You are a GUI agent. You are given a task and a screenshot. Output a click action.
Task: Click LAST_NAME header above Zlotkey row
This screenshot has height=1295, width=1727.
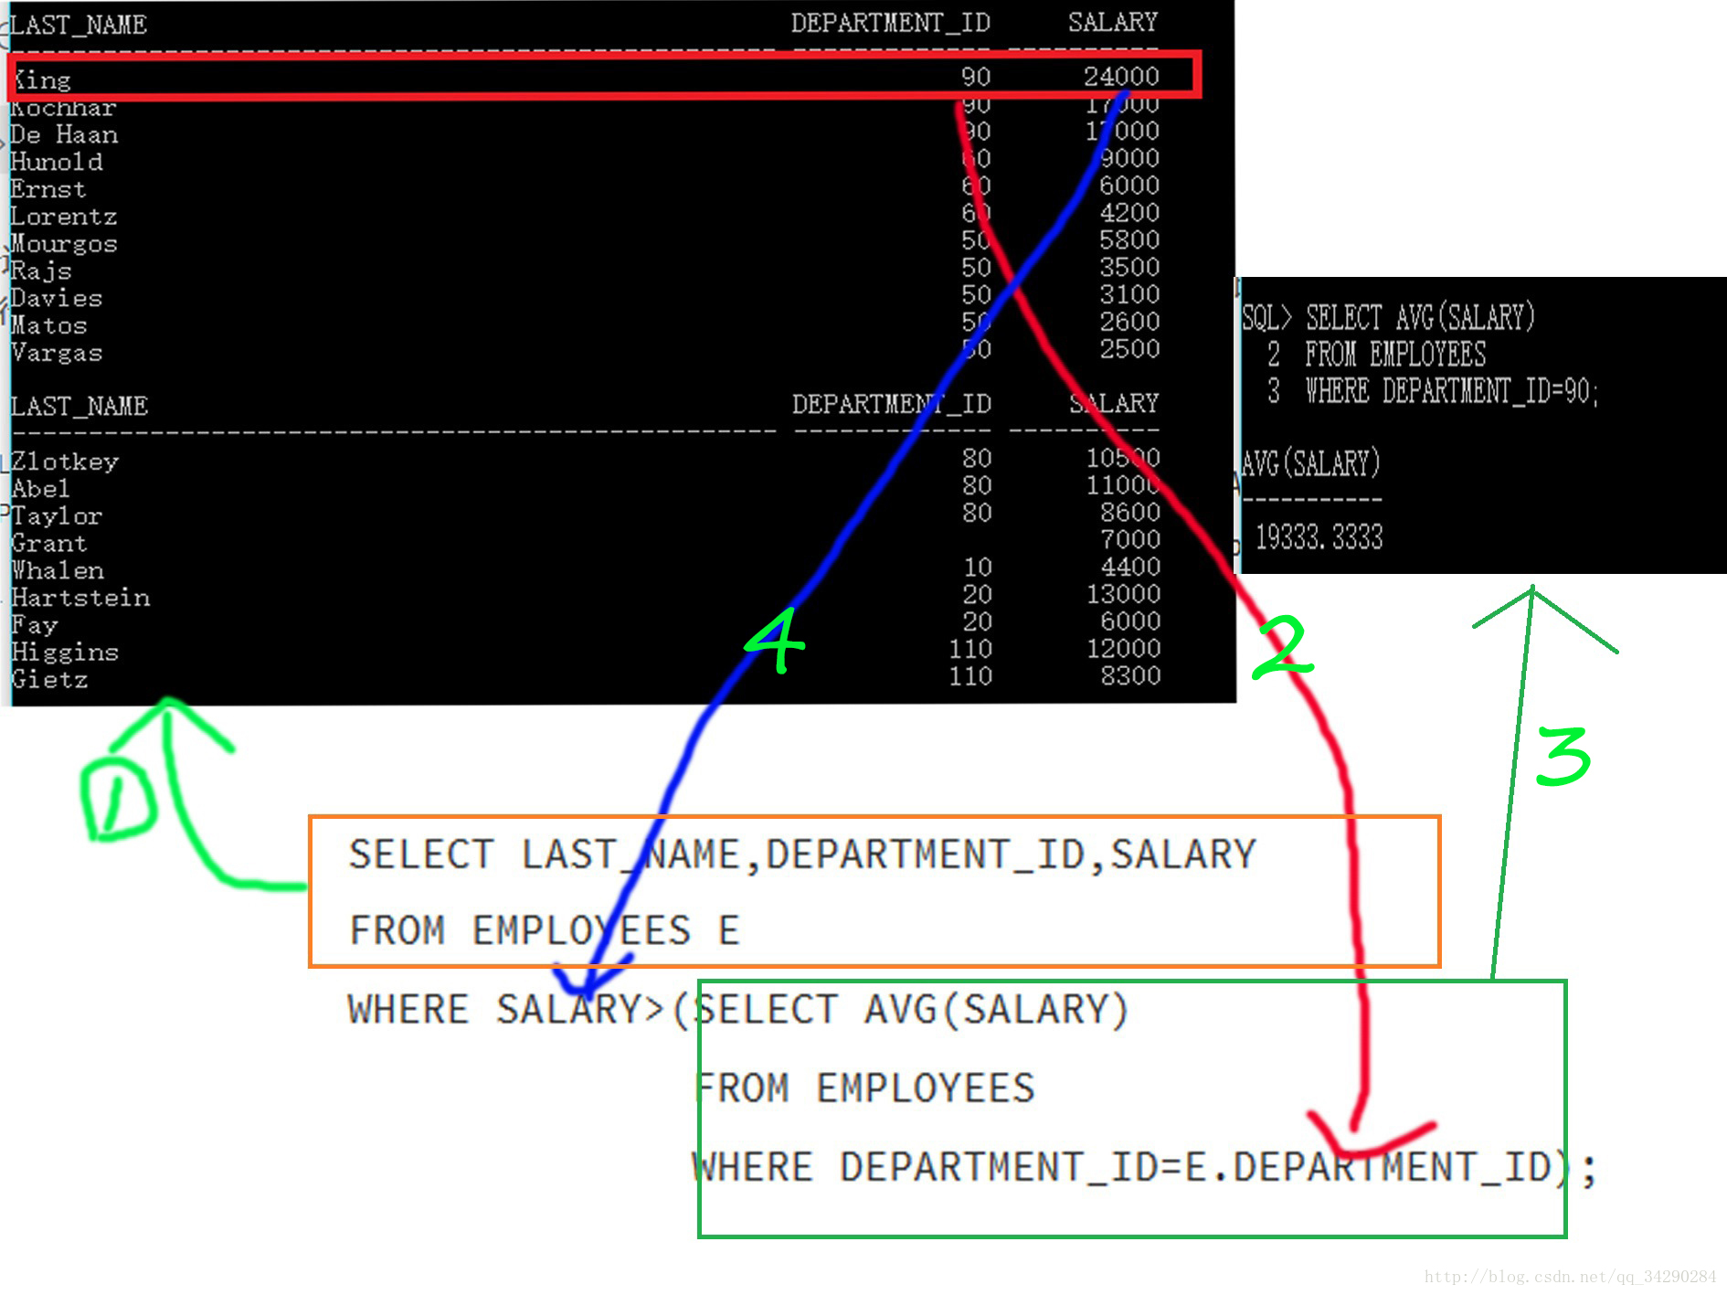[79, 407]
